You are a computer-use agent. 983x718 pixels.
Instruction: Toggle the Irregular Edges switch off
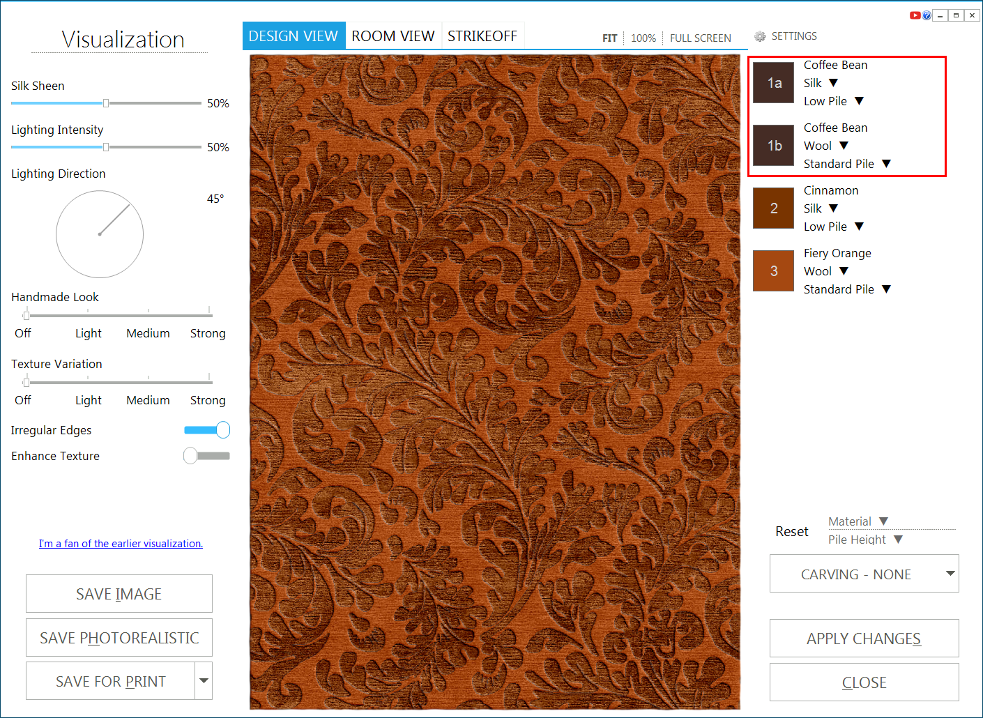point(207,430)
